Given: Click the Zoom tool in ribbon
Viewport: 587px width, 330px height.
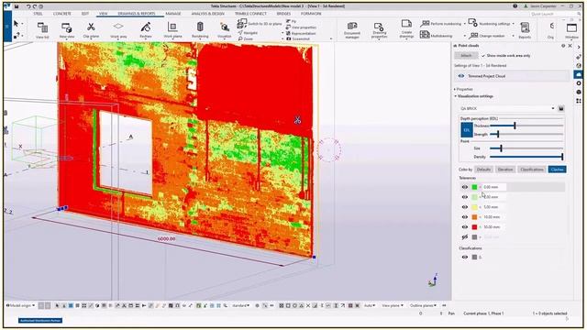Looking at the screenshot, I should [x=246, y=38].
